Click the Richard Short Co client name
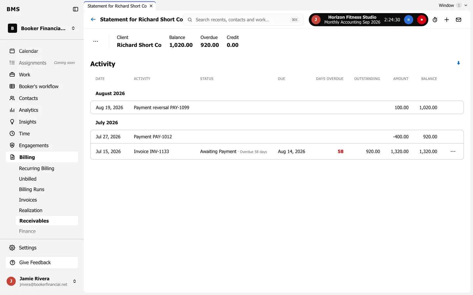 (139, 45)
